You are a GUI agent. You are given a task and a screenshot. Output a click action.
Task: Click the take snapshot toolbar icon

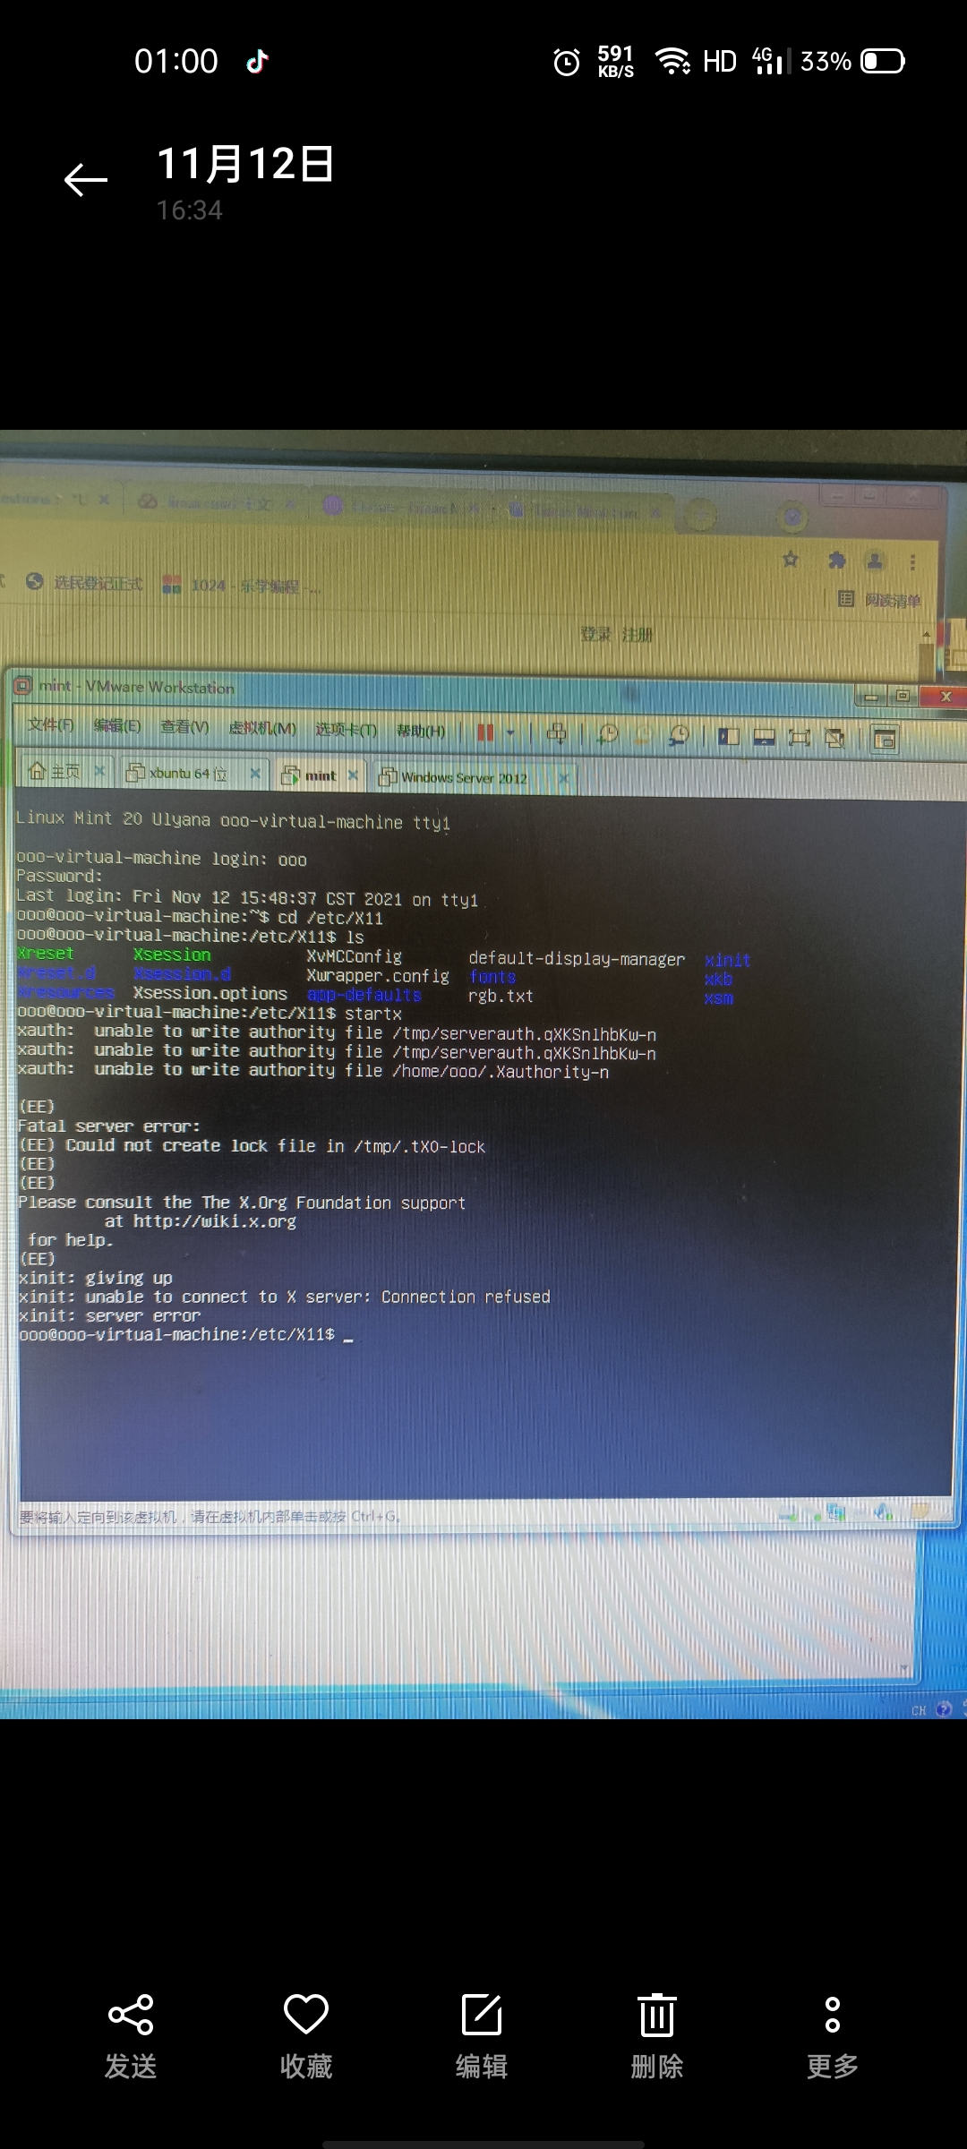coord(608,734)
